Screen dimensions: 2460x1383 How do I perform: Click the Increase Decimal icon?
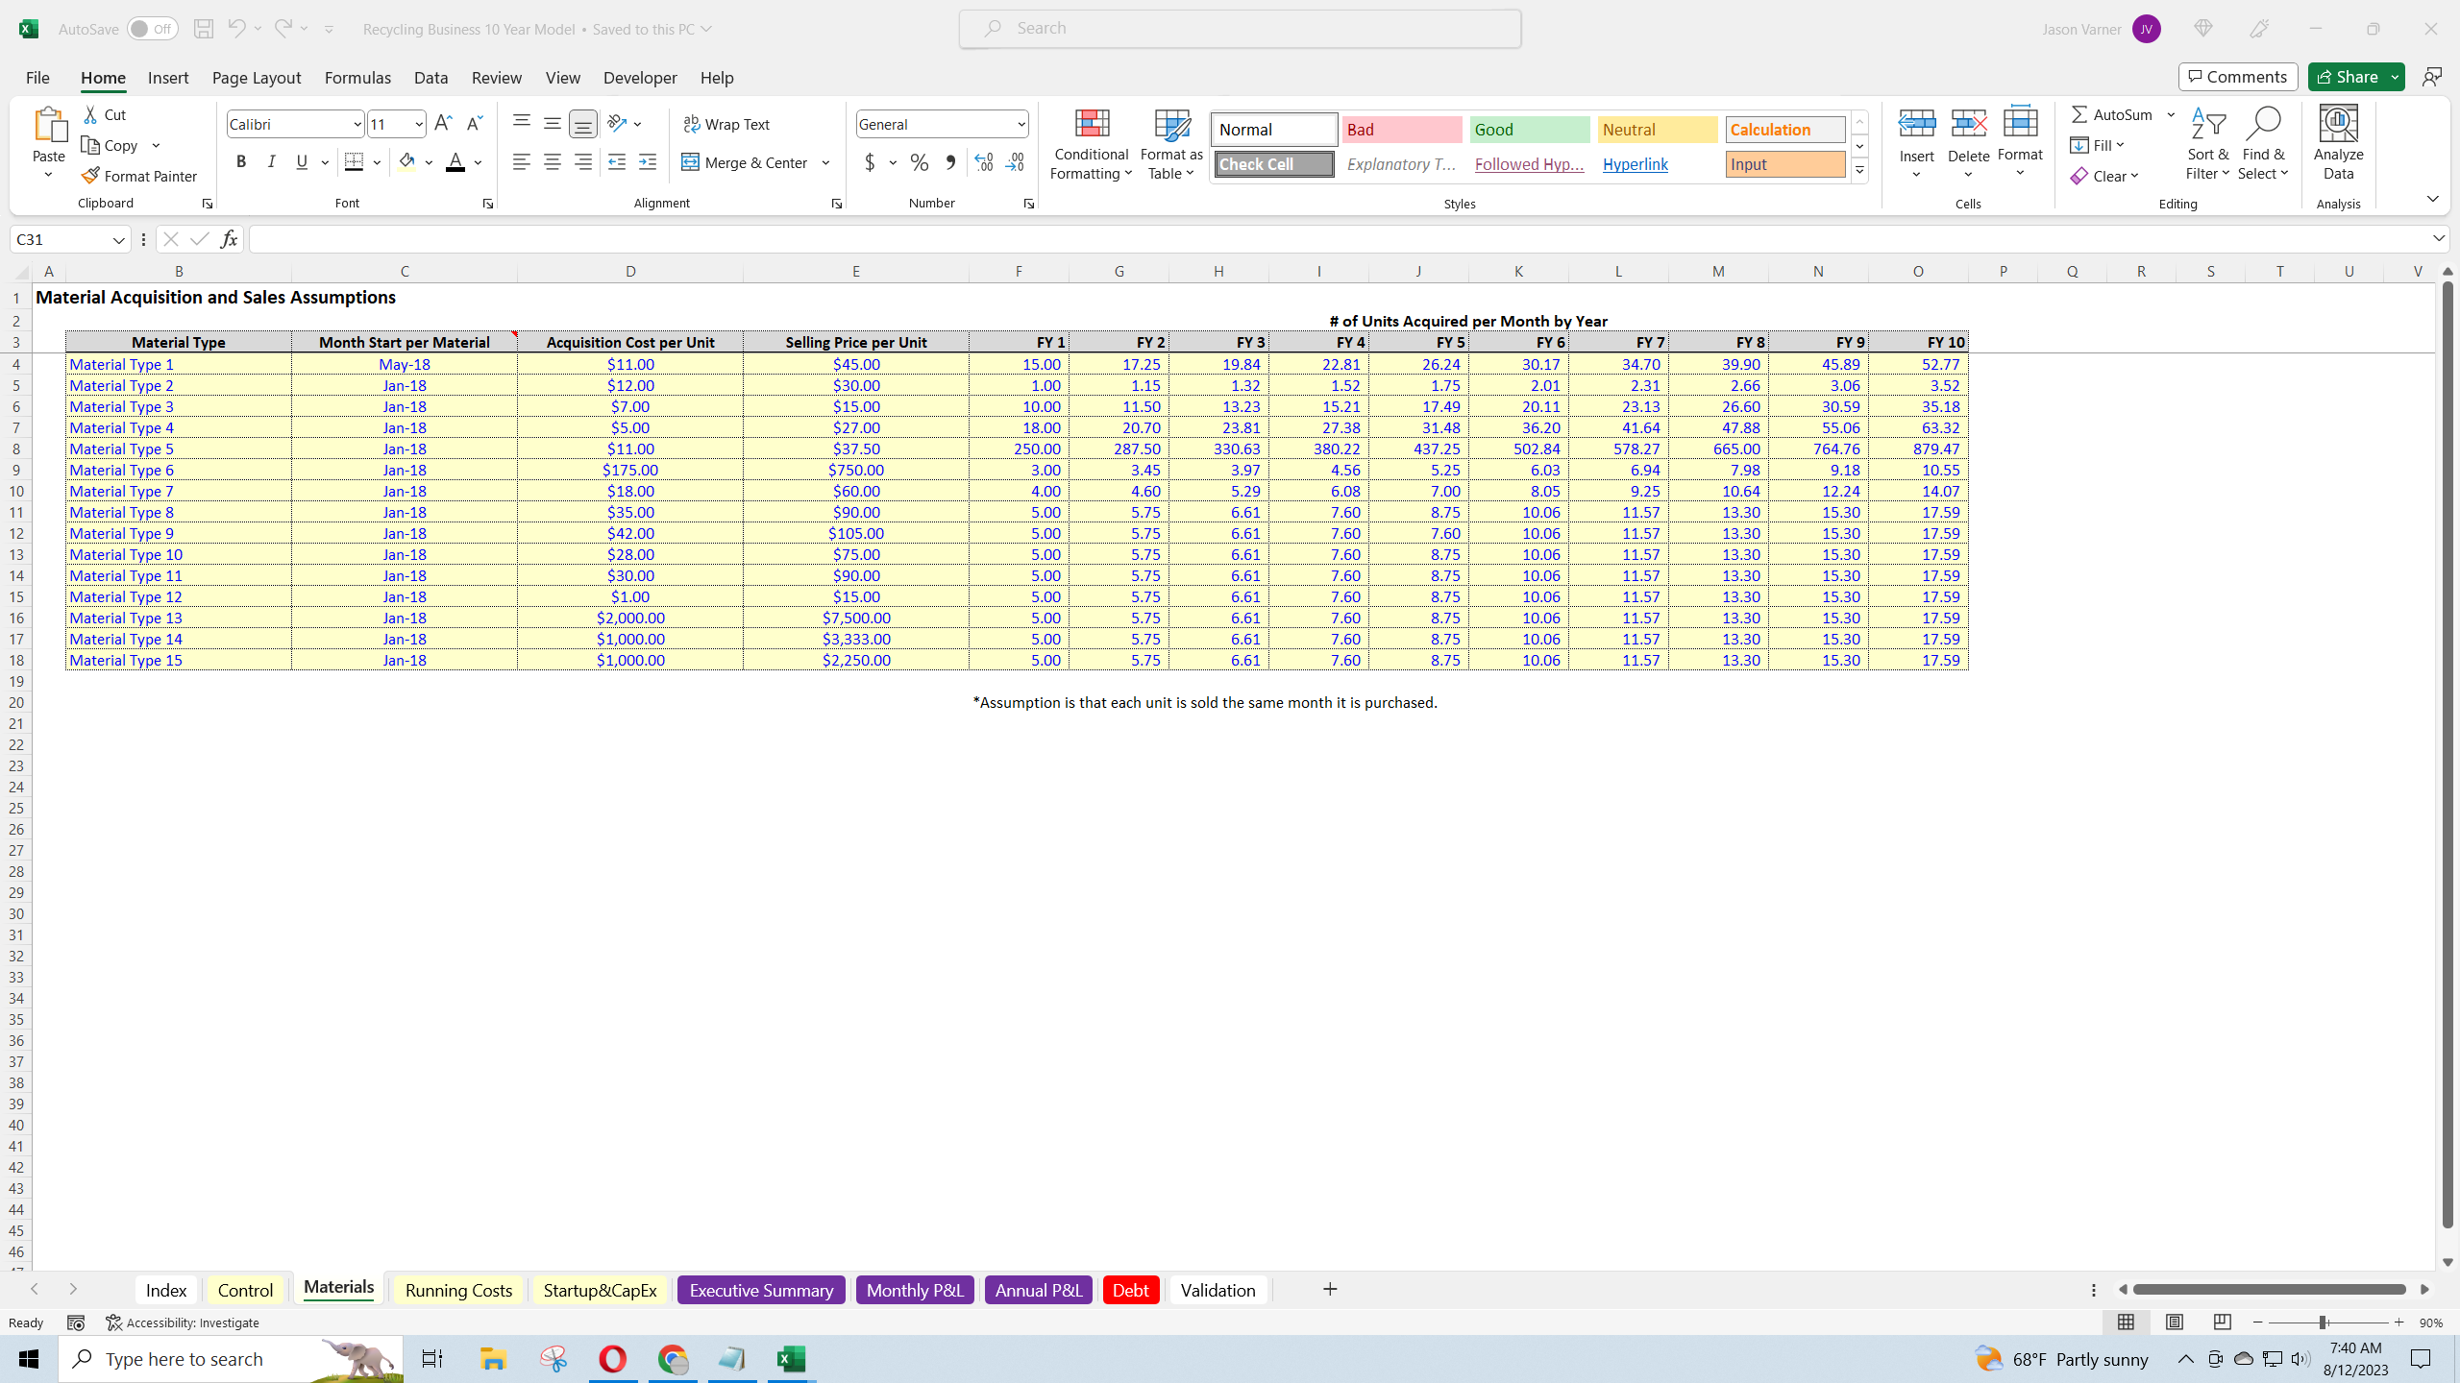[983, 162]
